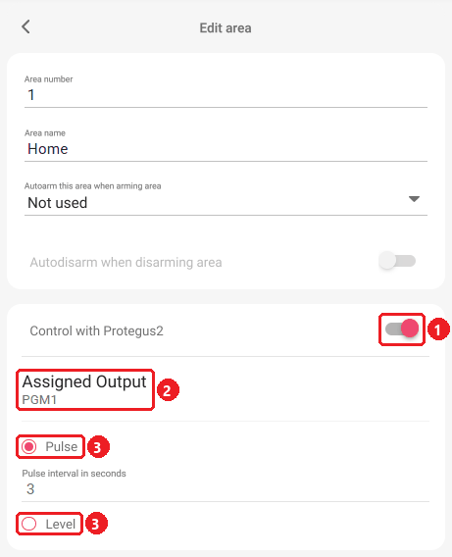Select the Level radio button
The height and width of the screenshot is (557, 452).
(29, 524)
